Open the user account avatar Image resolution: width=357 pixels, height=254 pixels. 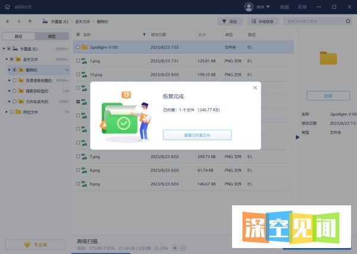249,7
